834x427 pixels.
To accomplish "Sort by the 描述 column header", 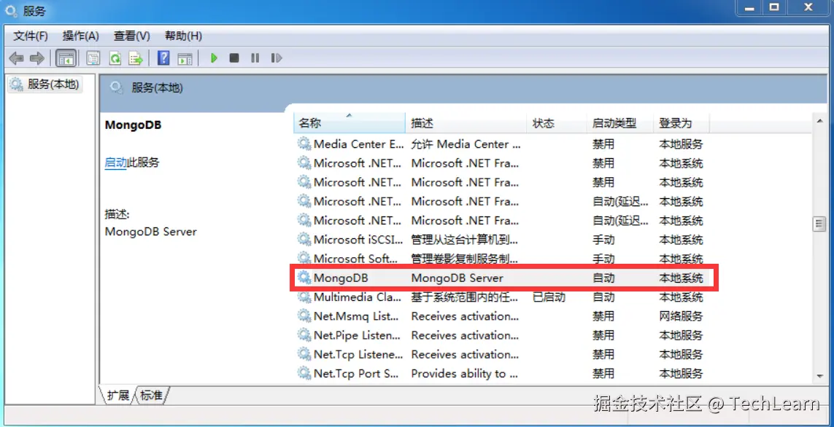I will tap(466, 123).
